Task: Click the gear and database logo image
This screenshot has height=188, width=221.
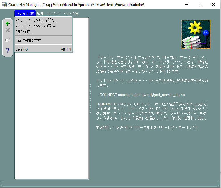Action: (x=196, y=34)
